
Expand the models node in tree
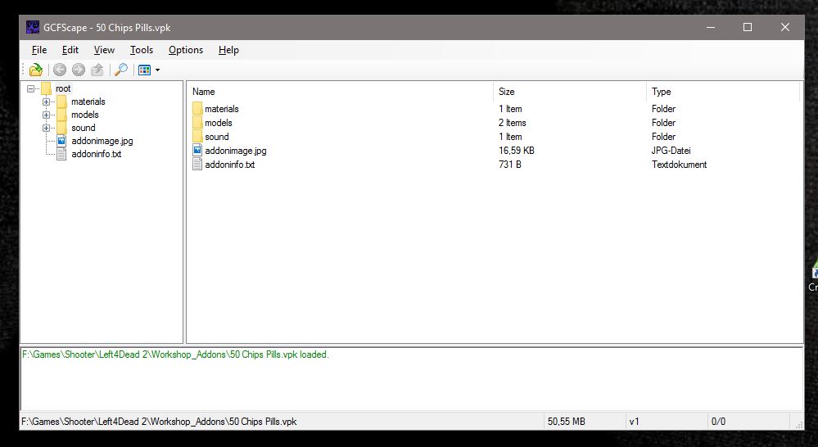pos(47,115)
